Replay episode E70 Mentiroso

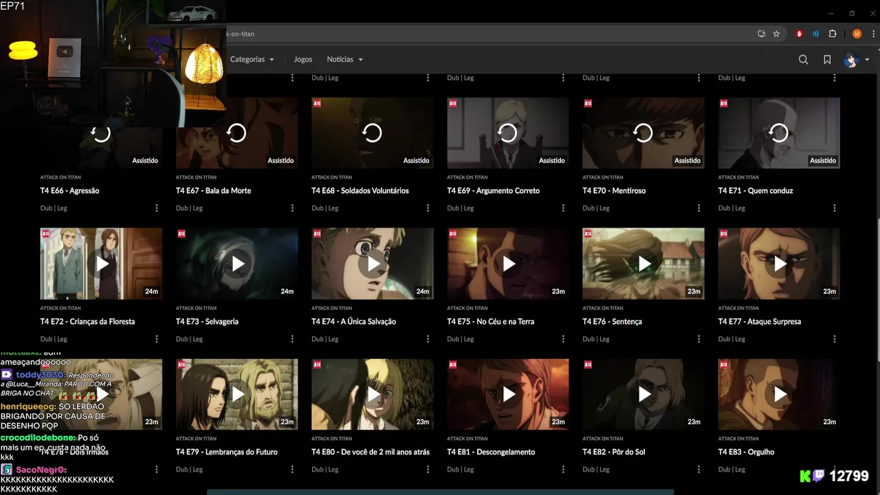coord(643,133)
